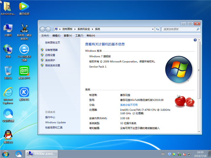The width and height of the screenshot is (211, 158).
Task: Open the 帮助(H) menu
Action: coord(91,36)
